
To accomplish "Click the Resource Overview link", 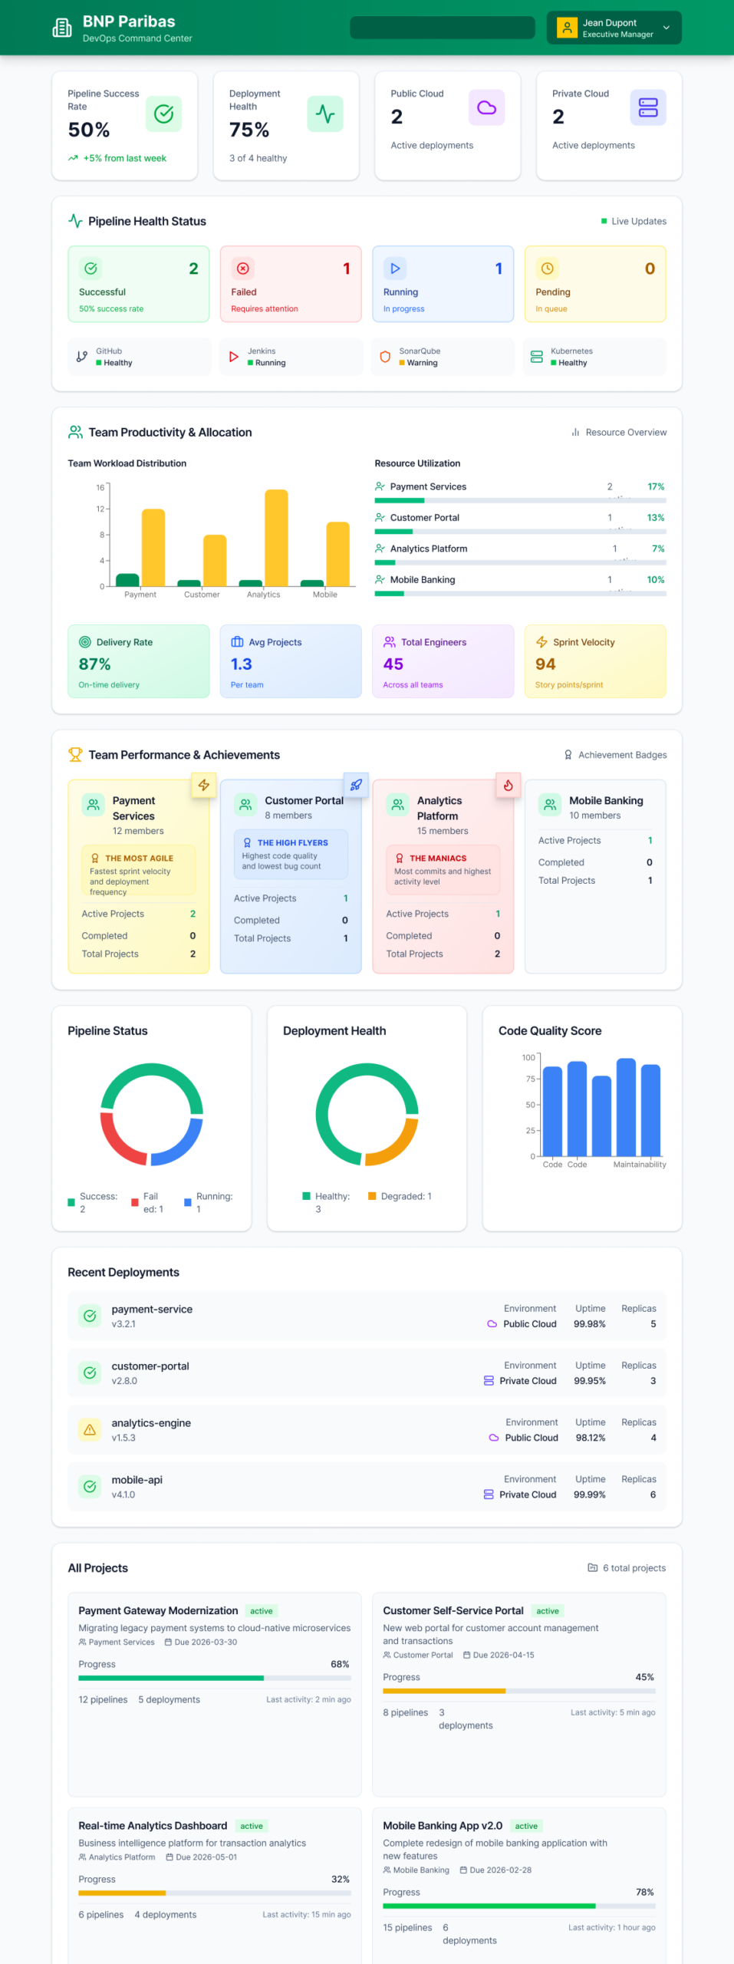I will coord(619,433).
